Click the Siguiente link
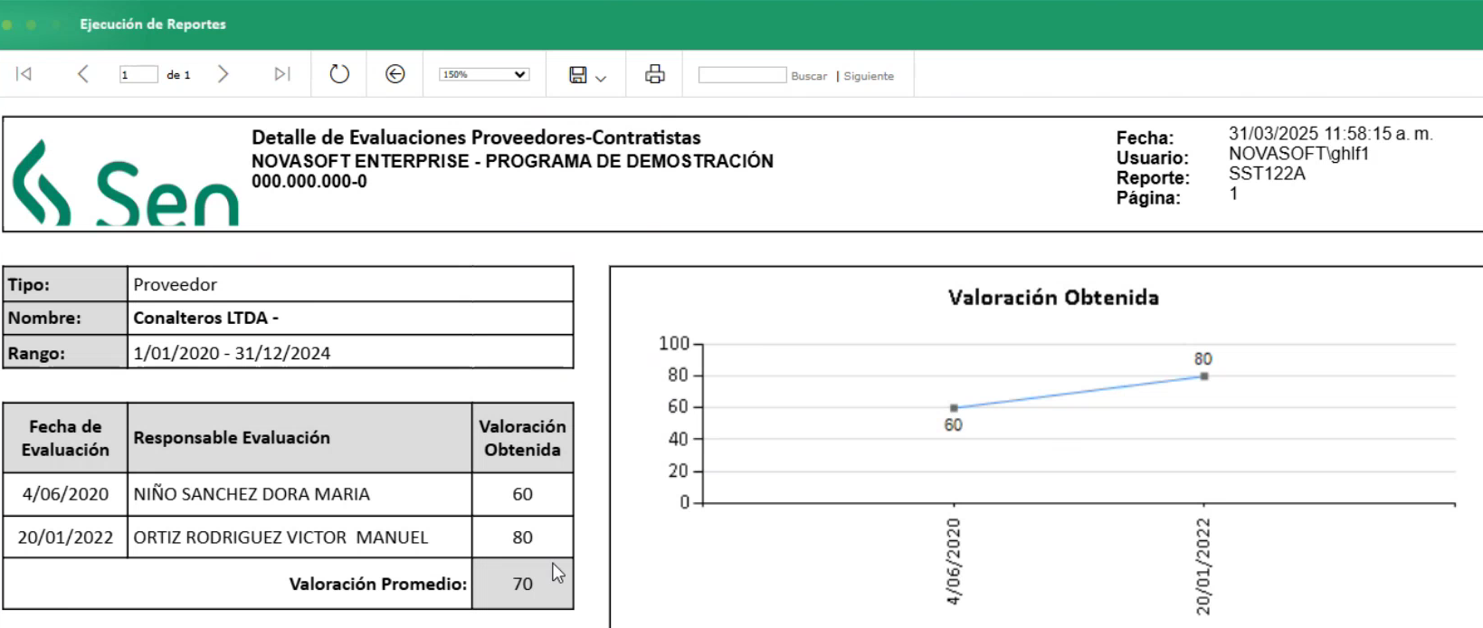The height and width of the screenshot is (628, 1483). [869, 76]
